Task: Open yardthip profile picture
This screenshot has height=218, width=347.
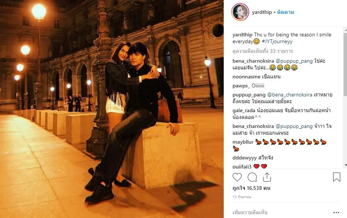Action: tap(240, 12)
